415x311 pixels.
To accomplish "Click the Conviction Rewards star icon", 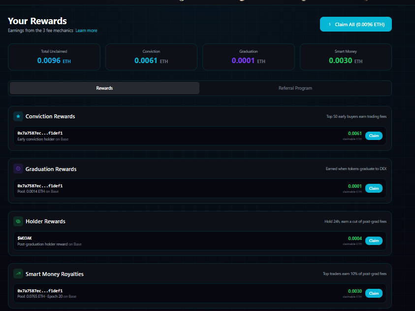I will [x=18, y=116].
